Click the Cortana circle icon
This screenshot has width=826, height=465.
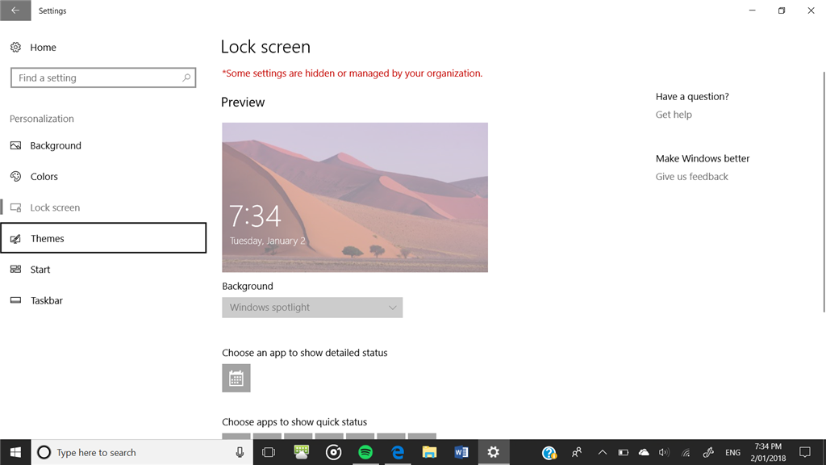44,452
